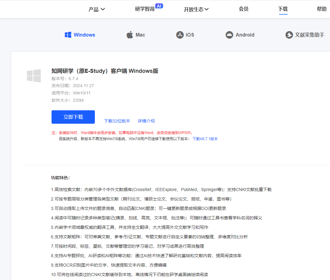Click feature line 7.可按时间段、标签、星标
Viewport: 330px width, 280px height.
(x=127, y=246)
